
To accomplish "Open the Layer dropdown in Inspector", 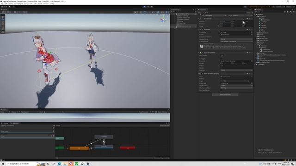I will coord(242,16).
